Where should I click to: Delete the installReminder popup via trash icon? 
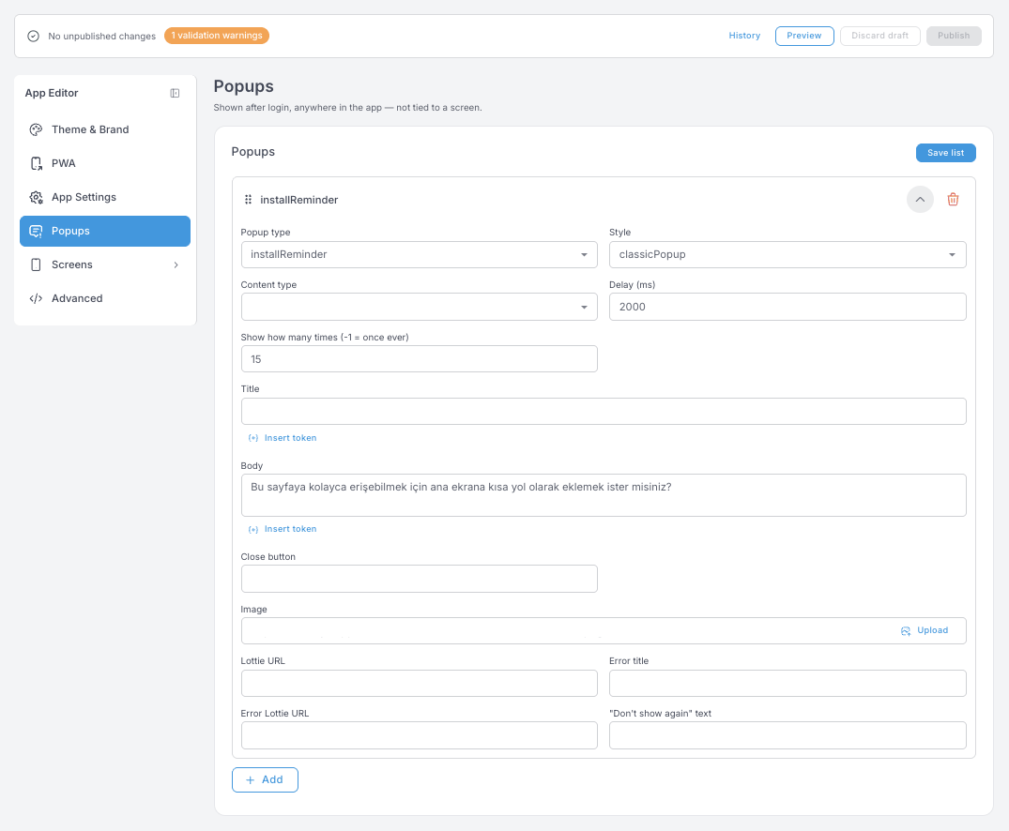pos(953,200)
